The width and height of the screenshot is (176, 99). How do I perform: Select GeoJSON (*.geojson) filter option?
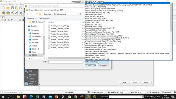96,51
